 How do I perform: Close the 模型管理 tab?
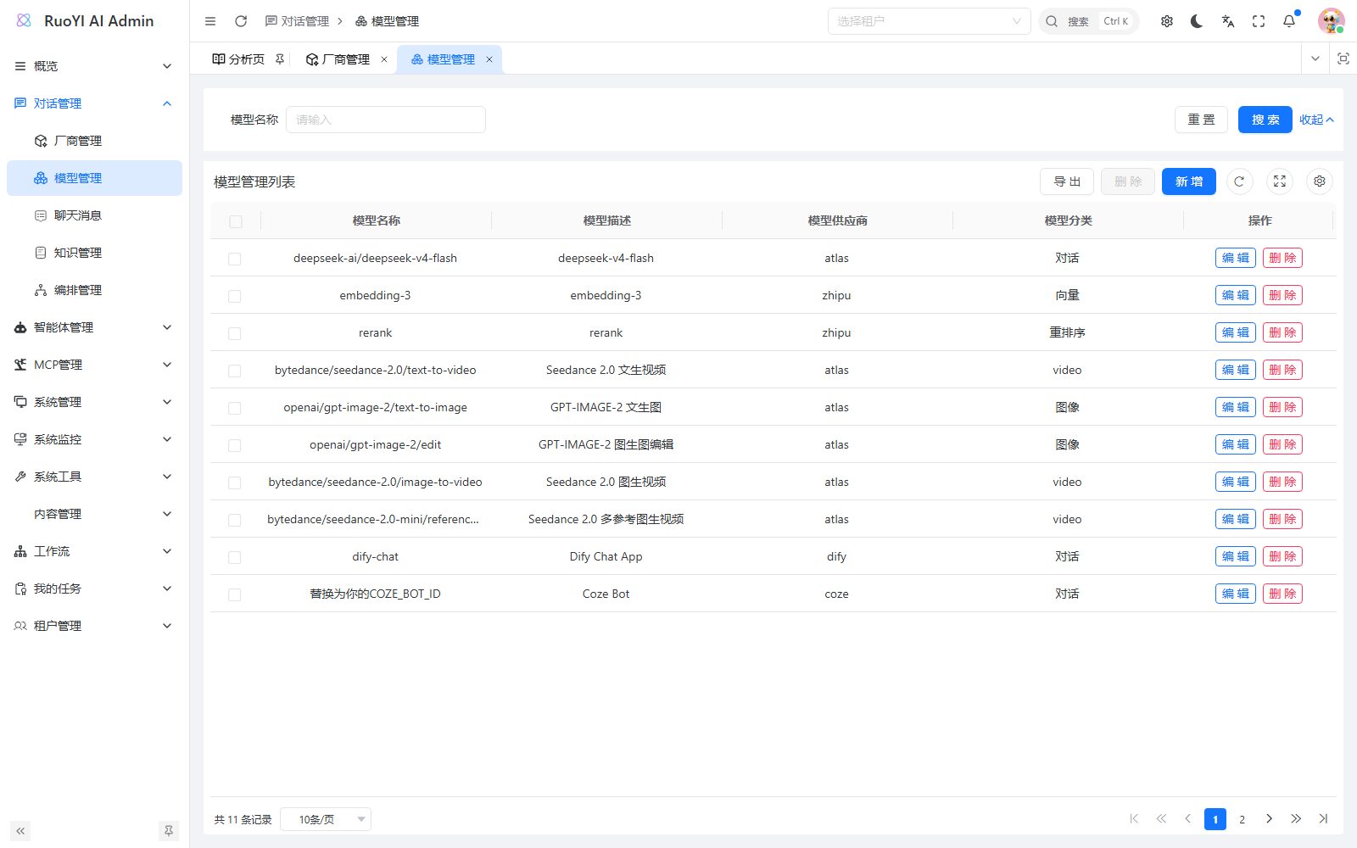489,59
